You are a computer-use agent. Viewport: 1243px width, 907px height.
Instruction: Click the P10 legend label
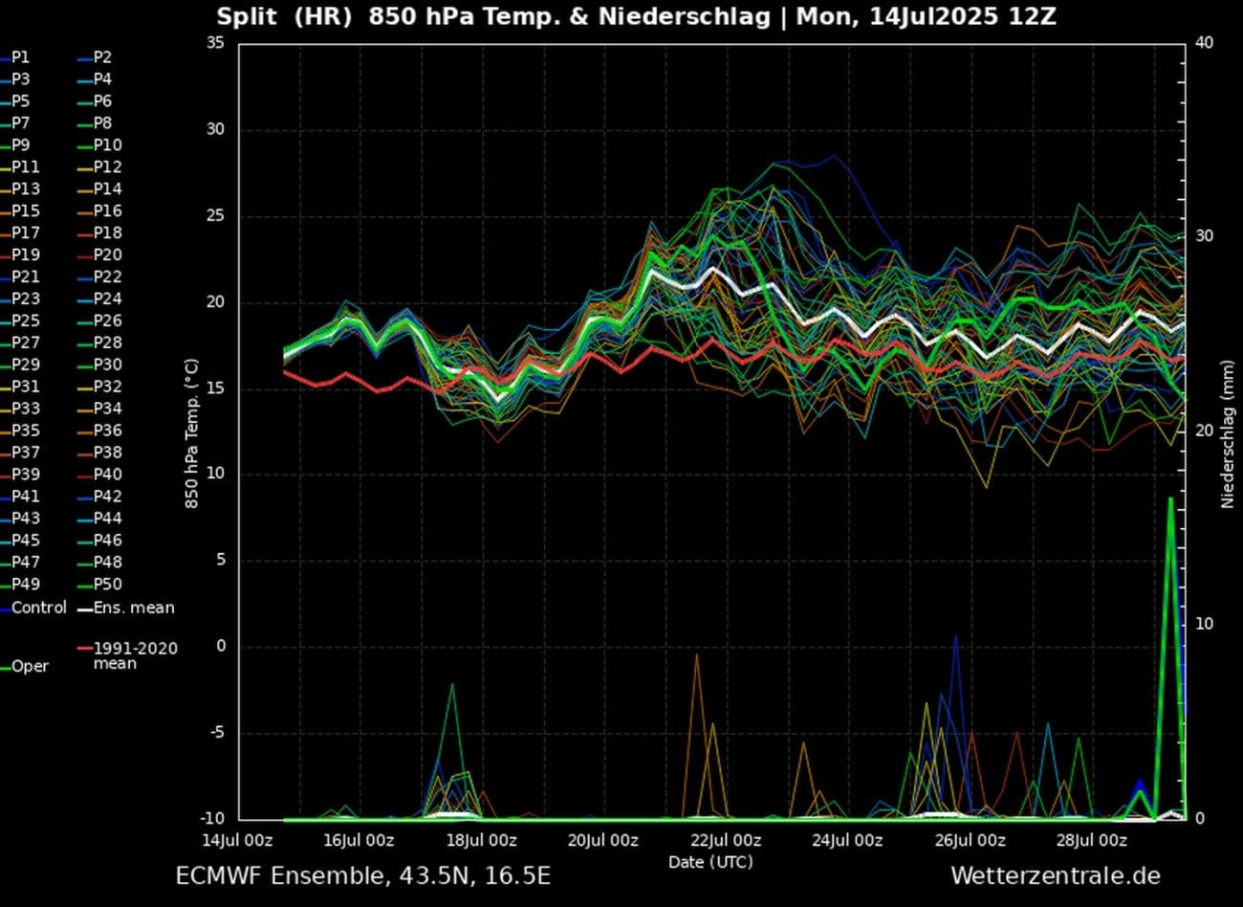pyautogui.click(x=106, y=145)
